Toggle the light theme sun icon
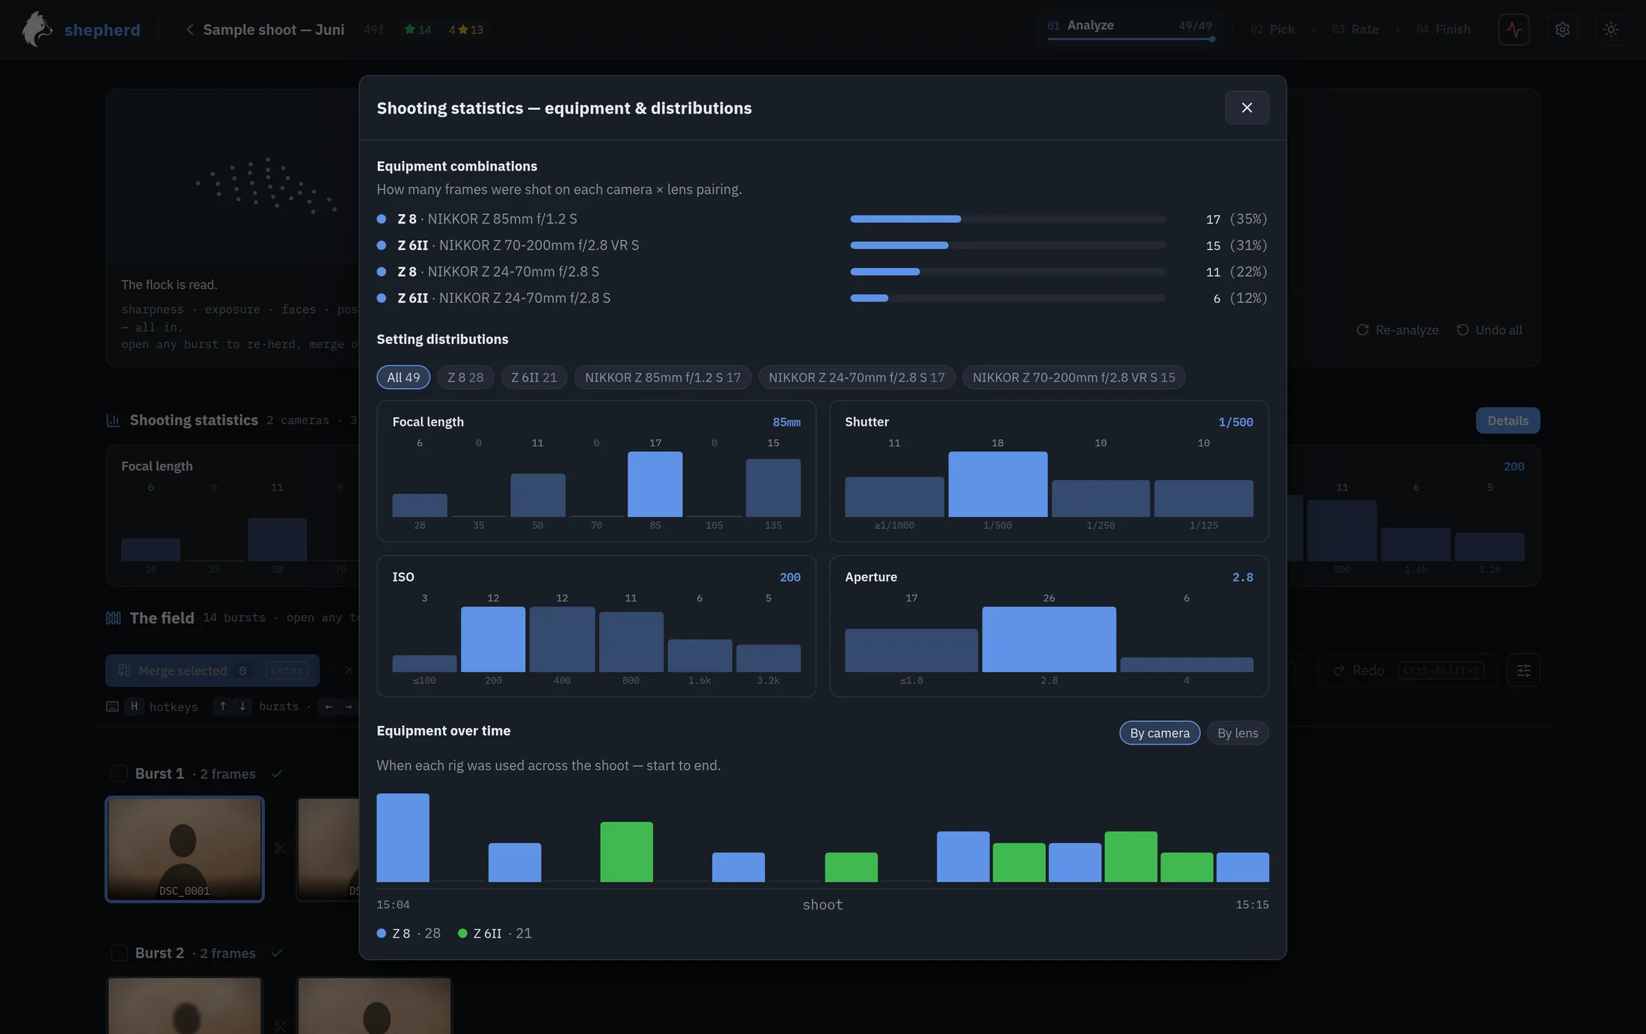The image size is (1646, 1034). (x=1611, y=29)
